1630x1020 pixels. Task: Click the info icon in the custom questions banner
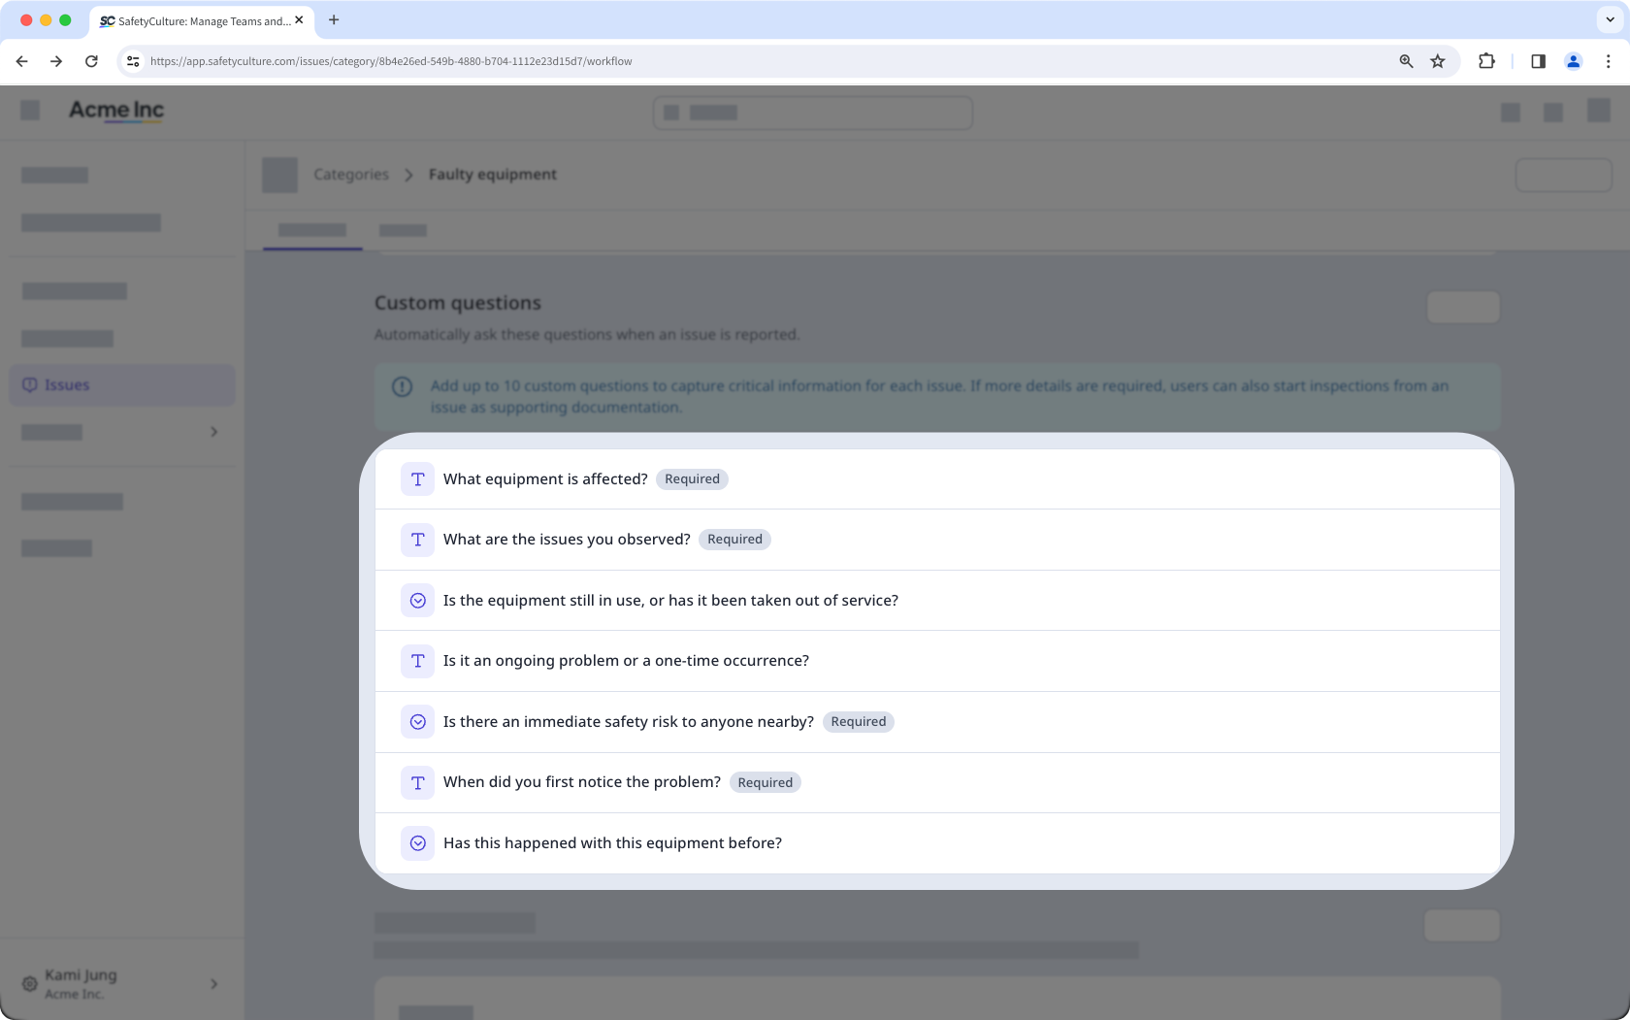[x=402, y=386]
